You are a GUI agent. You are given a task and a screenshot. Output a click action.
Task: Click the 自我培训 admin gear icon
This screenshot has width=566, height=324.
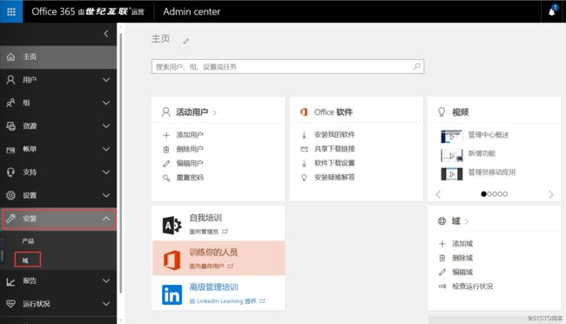point(172,226)
